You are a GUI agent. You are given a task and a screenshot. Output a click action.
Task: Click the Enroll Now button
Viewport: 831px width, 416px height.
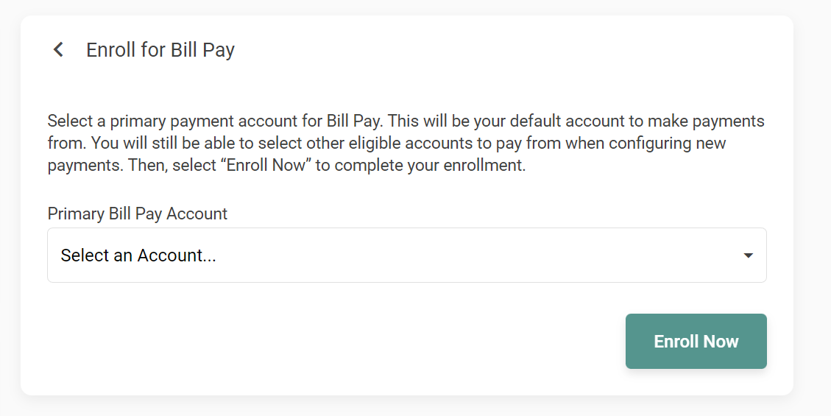[x=696, y=342]
